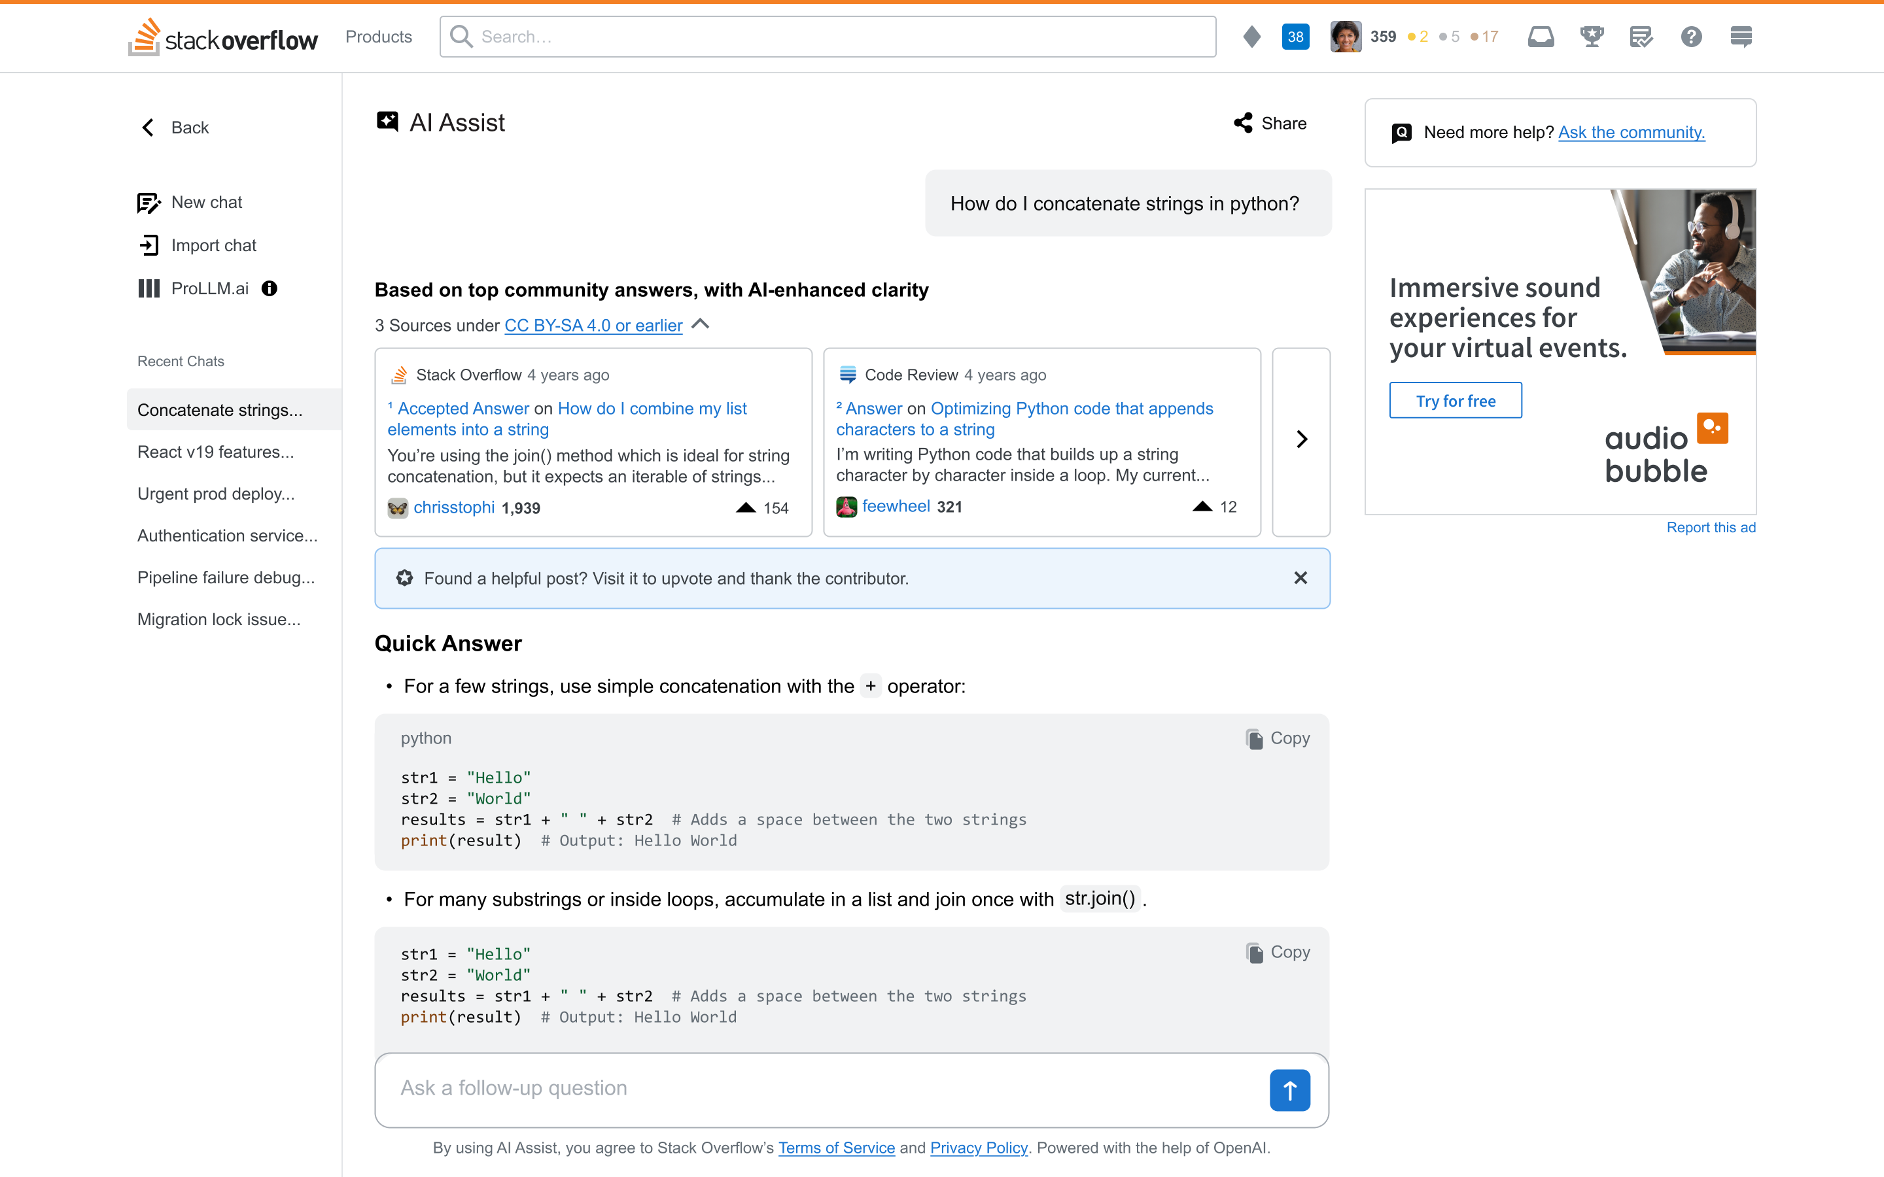This screenshot has height=1177, width=1884.
Task: Click the Ask the community link
Action: 1631,132
